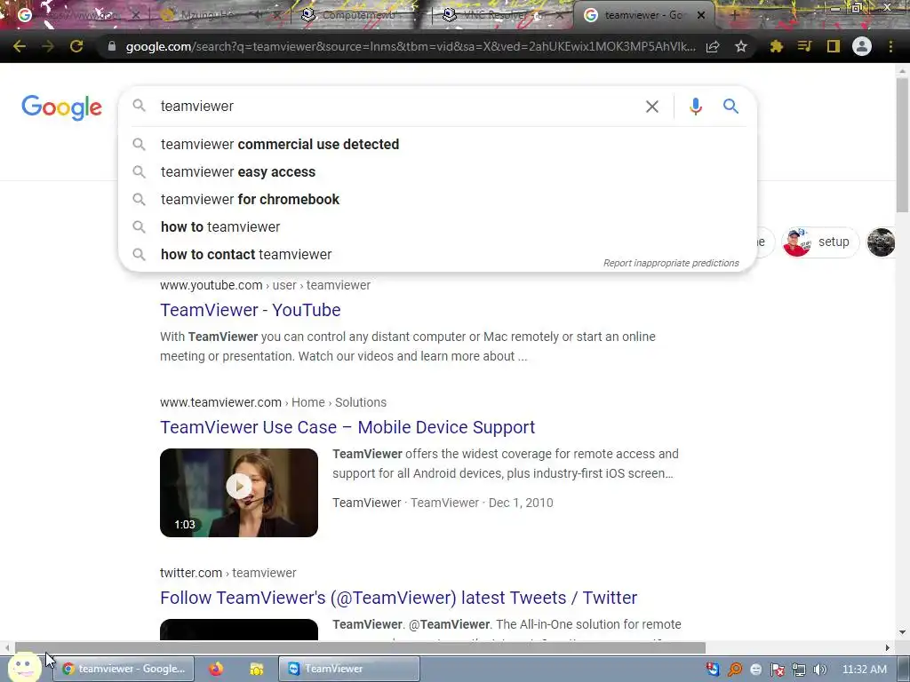910x682 pixels.
Task: Click the scroll right arrow at bottom
Action: 888,647
